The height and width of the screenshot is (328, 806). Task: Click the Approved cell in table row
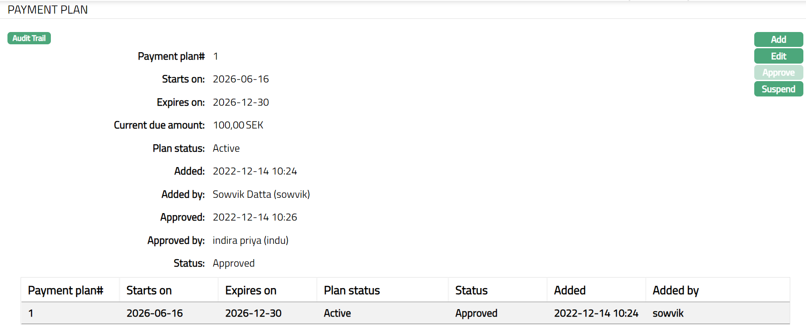coord(476,313)
